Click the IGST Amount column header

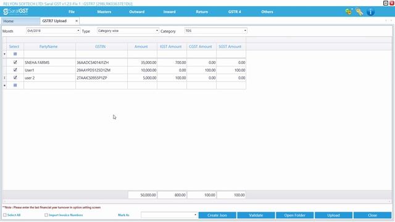coord(172,47)
